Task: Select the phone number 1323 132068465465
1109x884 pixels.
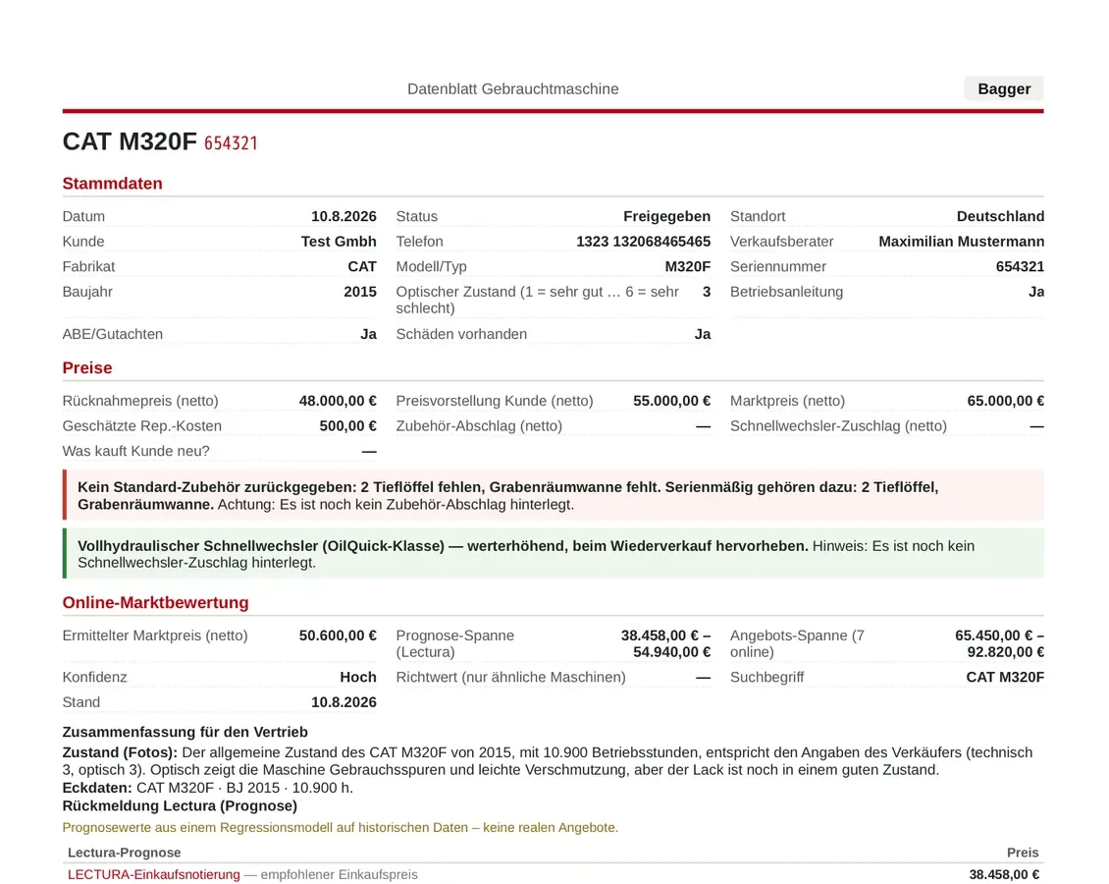Action: 644,242
